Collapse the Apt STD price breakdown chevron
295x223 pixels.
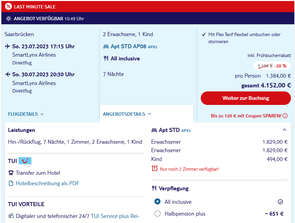pyautogui.click(x=284, y=130)
